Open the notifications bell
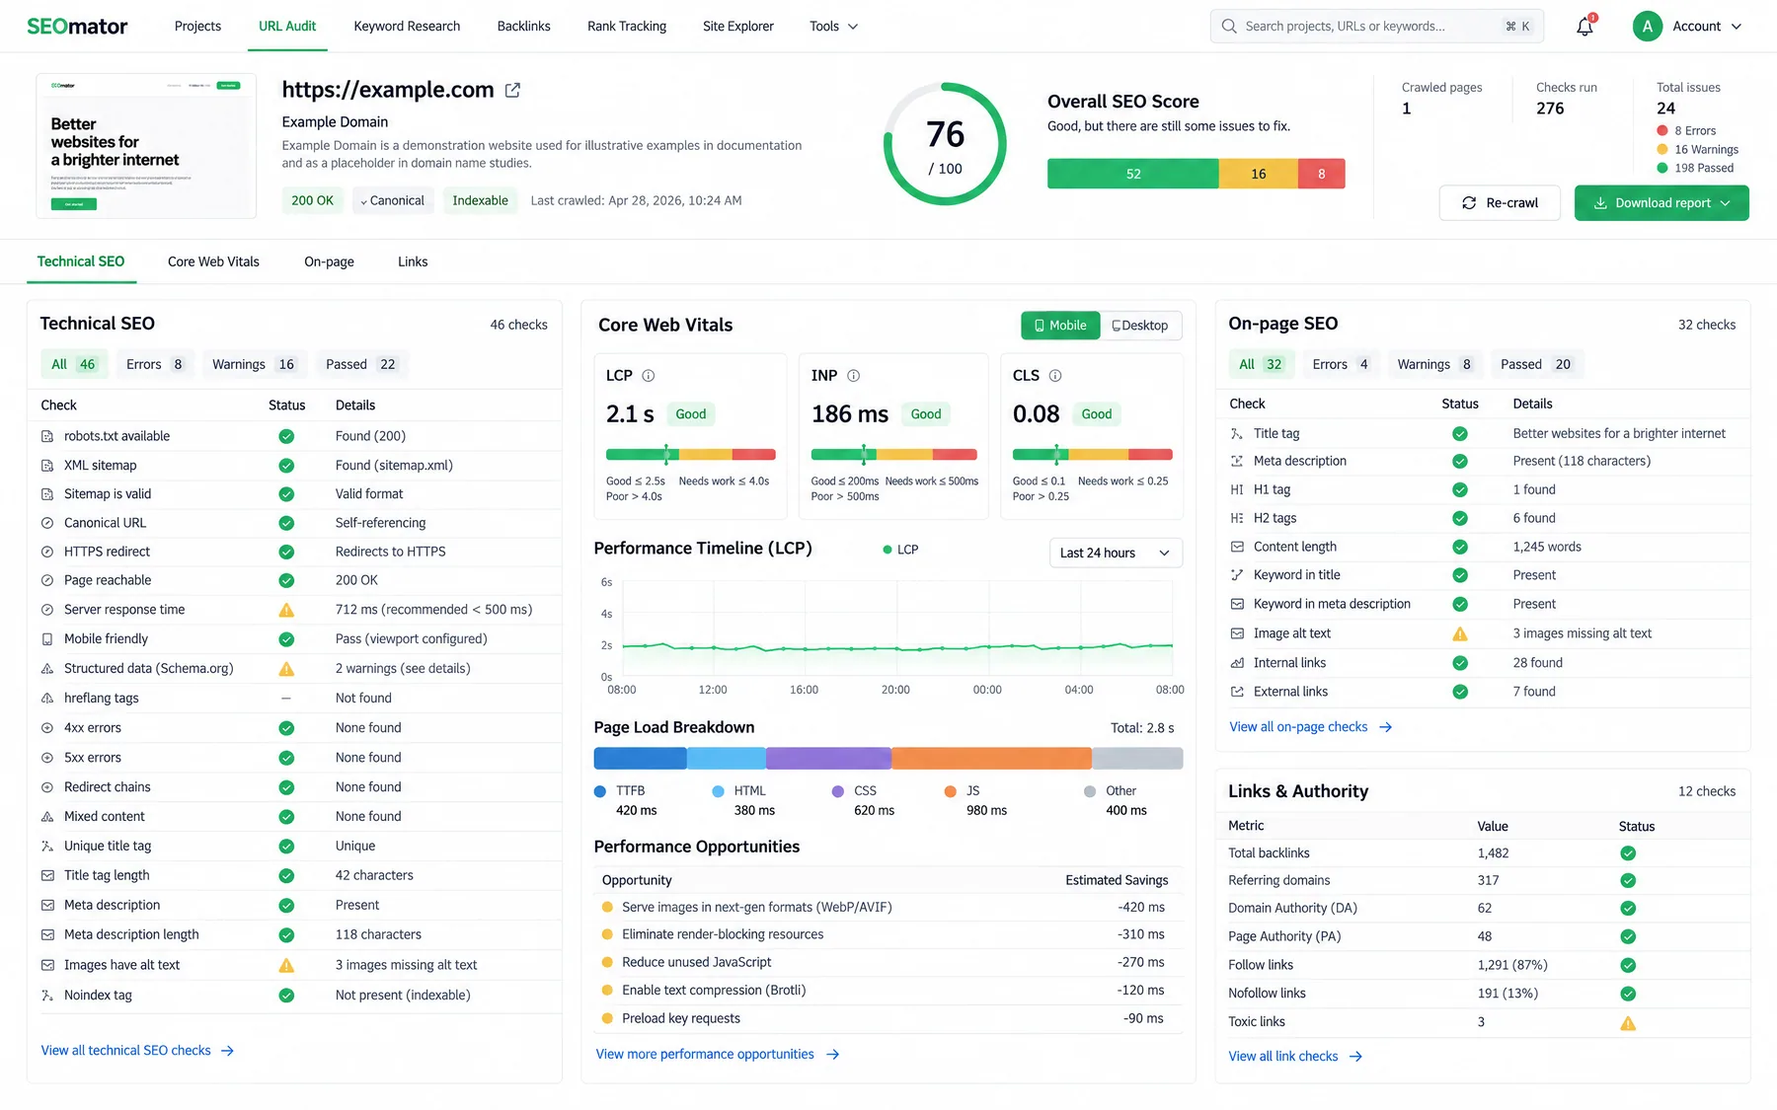This screenshot has width=1777, height=1110. pyautogui.click(x=1584, y=27)
